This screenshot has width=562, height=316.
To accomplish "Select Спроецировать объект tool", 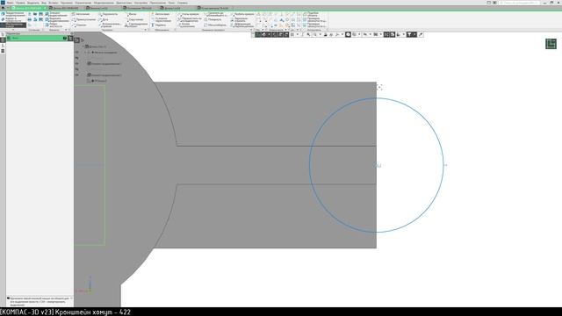I will tap(136, 25).
